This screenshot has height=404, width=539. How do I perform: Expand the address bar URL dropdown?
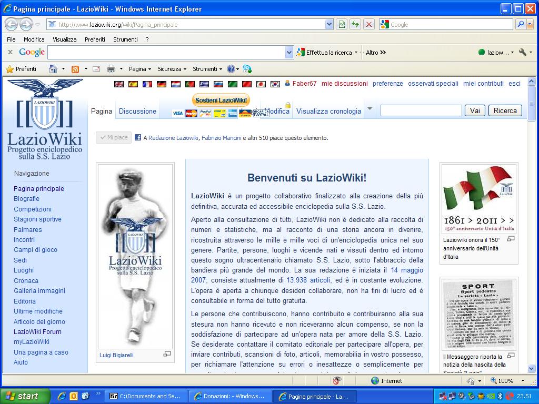[x=329, y=24]
